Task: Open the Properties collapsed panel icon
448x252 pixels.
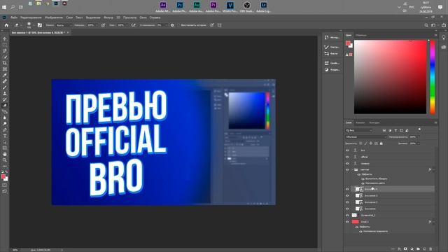Action: pyautogui.click(x=327, y=63)
